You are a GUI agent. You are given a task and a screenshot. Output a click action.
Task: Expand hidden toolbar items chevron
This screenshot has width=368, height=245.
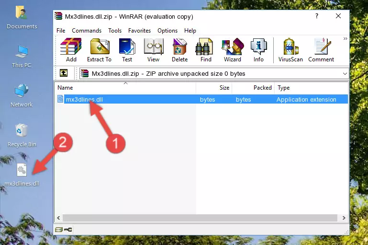[345, 38]
